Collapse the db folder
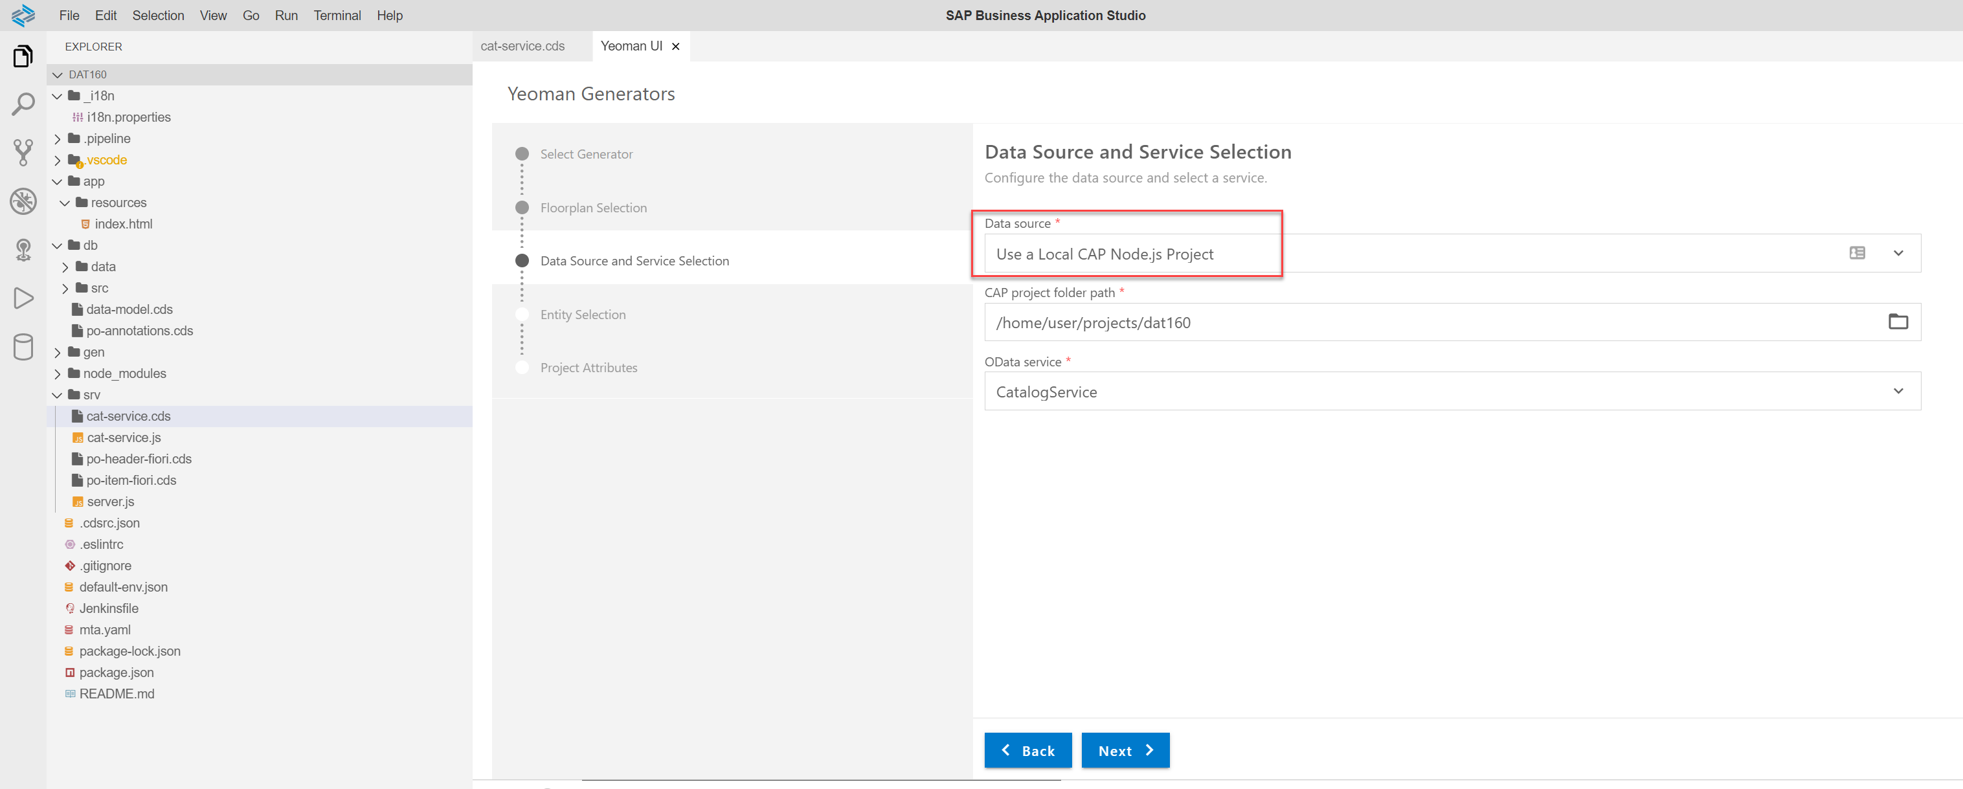 click(x=57, y=245)
